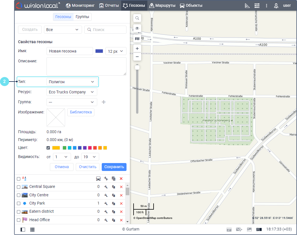297x235 pixels.
Task: Open the ruler measurement tool icon
Action: [x=247, y=6]
